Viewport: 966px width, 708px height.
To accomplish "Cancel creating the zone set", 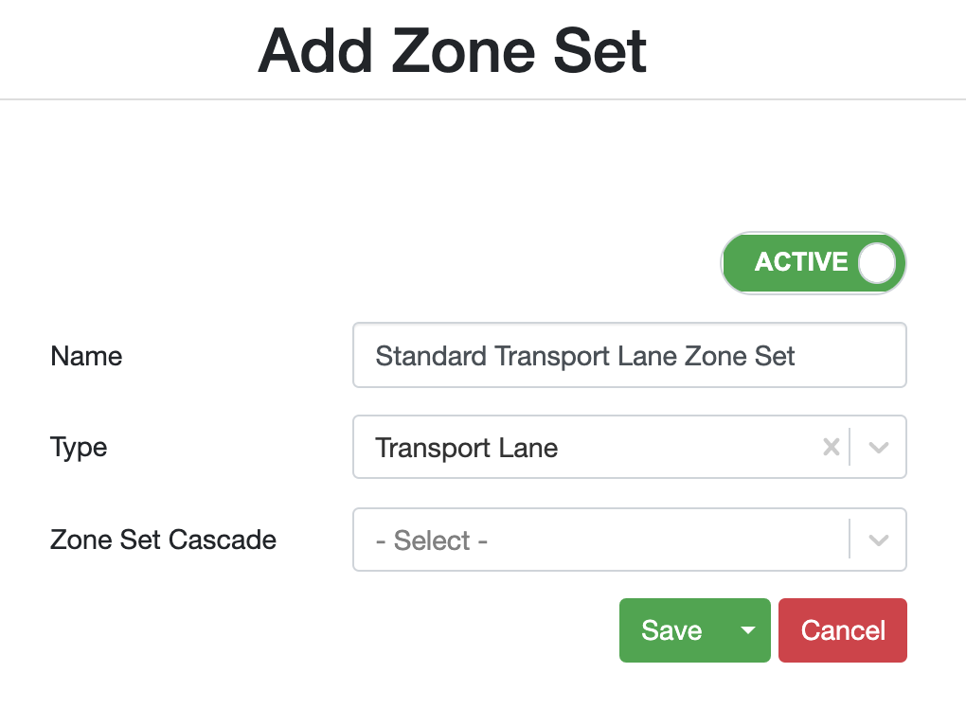I will click(x=842, y=629).
